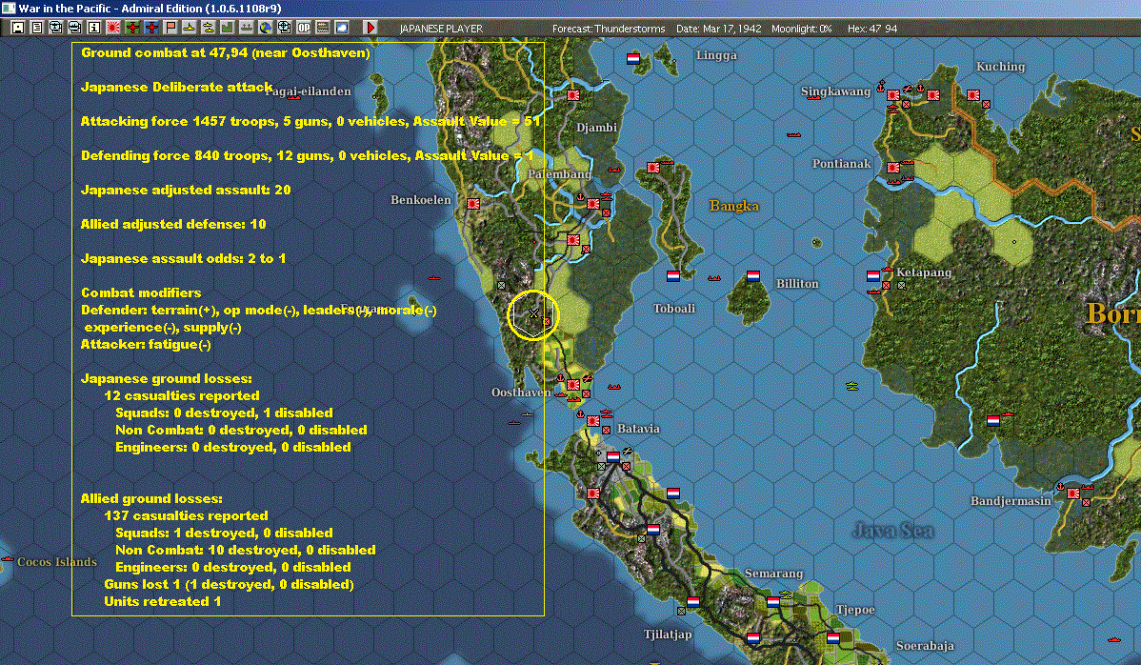
Task: Click the red plane on blue toolbar icon
Action: [150, 28]
